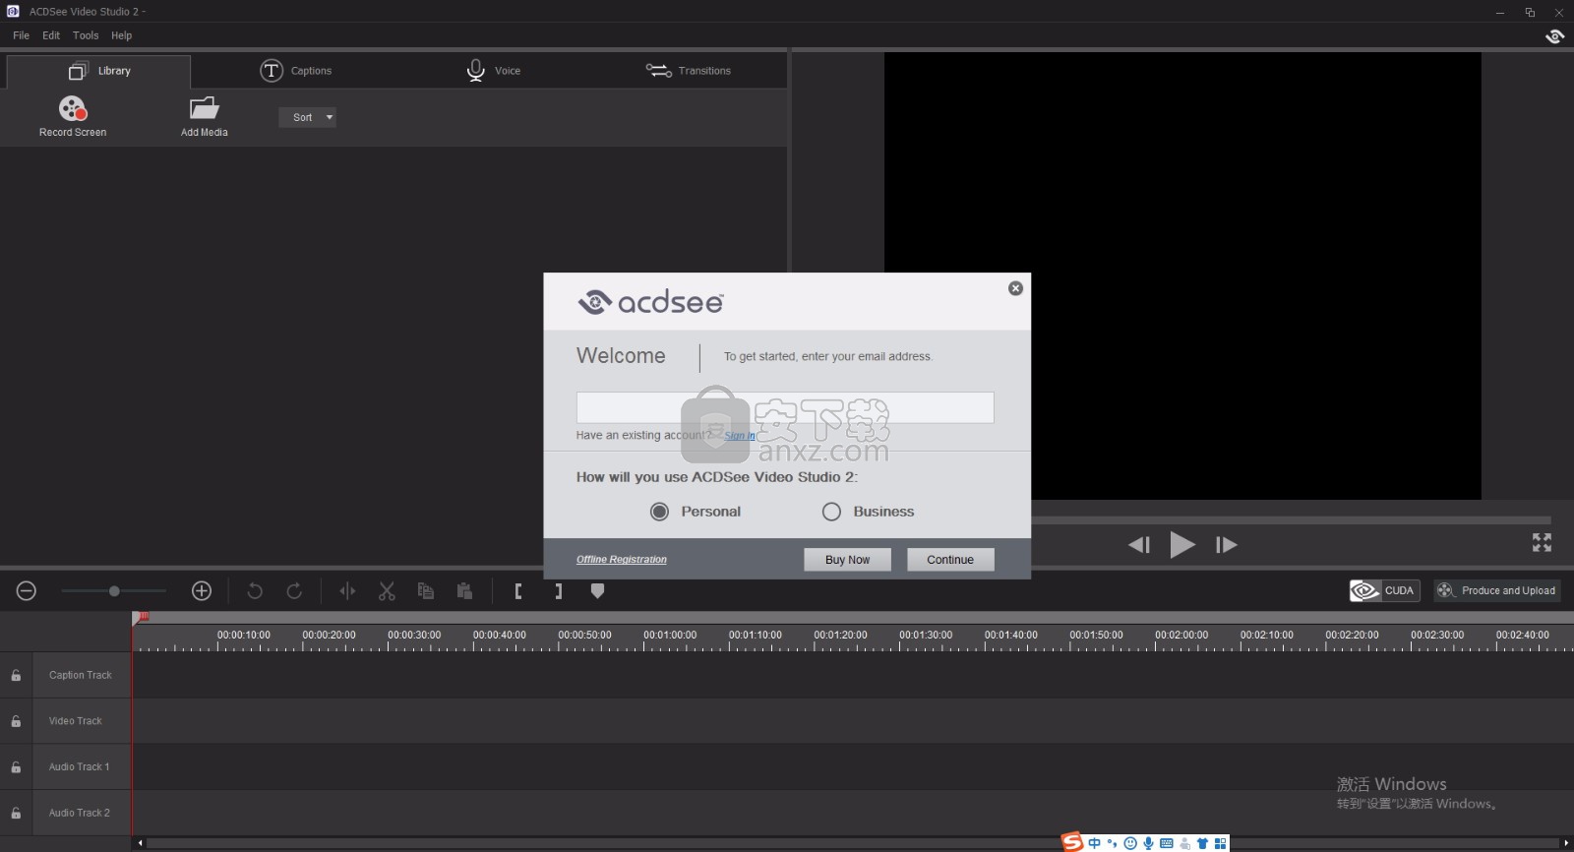Click the Copy icon in timeline toolbar
The width and height of the screenshot is (1574, 852).
click(x=426, y=590)
